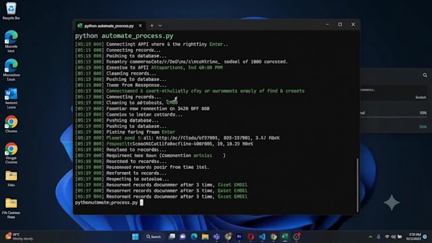432x243 pixels.
Task: Launch Premiere Pro from the taskbar
Action: tap(239, 237)
